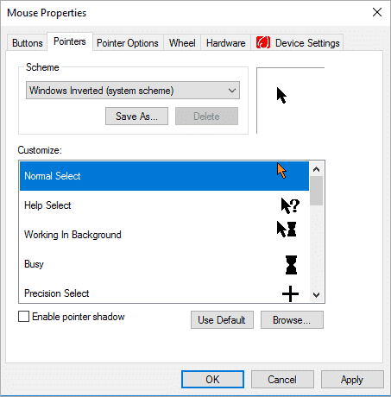Image resolution: width=391 pixels, height=397 pixels.
Task: Click the Precision Select crosshair icon
Action: (290, 293)
